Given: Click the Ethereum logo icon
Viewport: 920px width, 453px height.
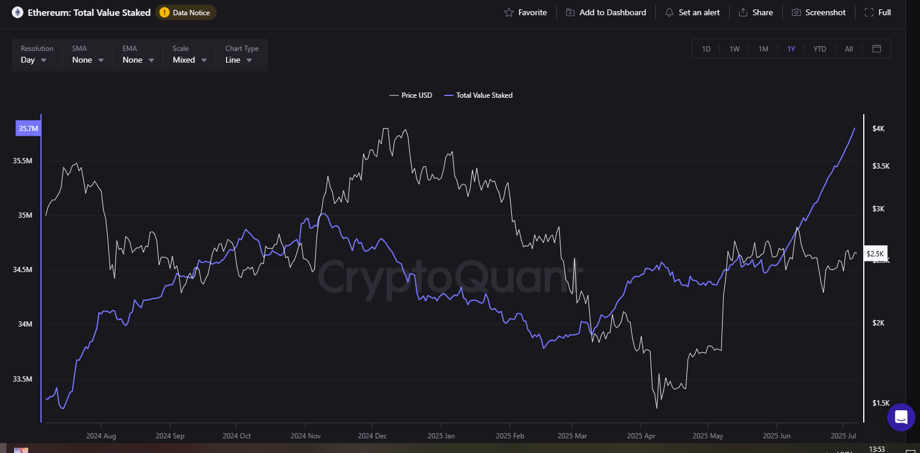Looking at the screenshot, I should [x=18, y=12].
